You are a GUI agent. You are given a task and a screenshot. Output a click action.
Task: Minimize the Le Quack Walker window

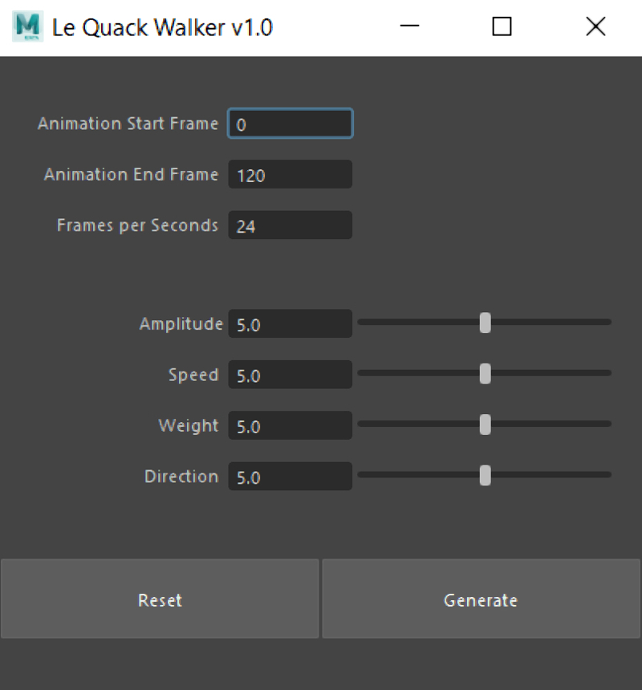coord(409,27)
